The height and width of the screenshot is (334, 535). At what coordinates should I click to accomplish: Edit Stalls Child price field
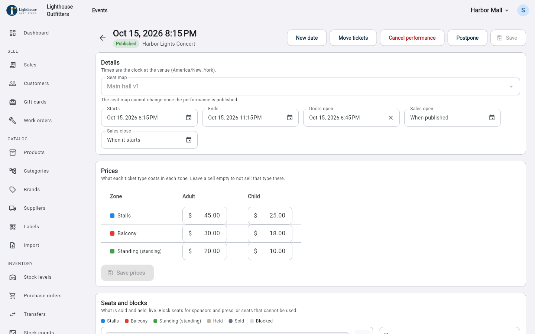pyautogui.click(x=270, y=216)
